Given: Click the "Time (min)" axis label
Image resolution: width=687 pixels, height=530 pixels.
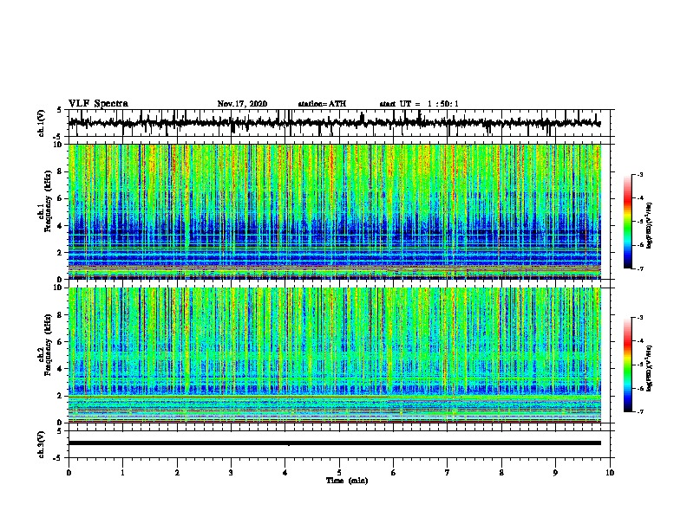Looking at the screenshot, I should pos(347,481).
